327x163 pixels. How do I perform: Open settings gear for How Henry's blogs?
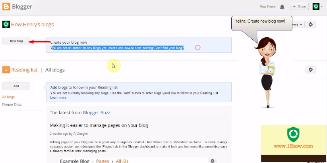311,24
